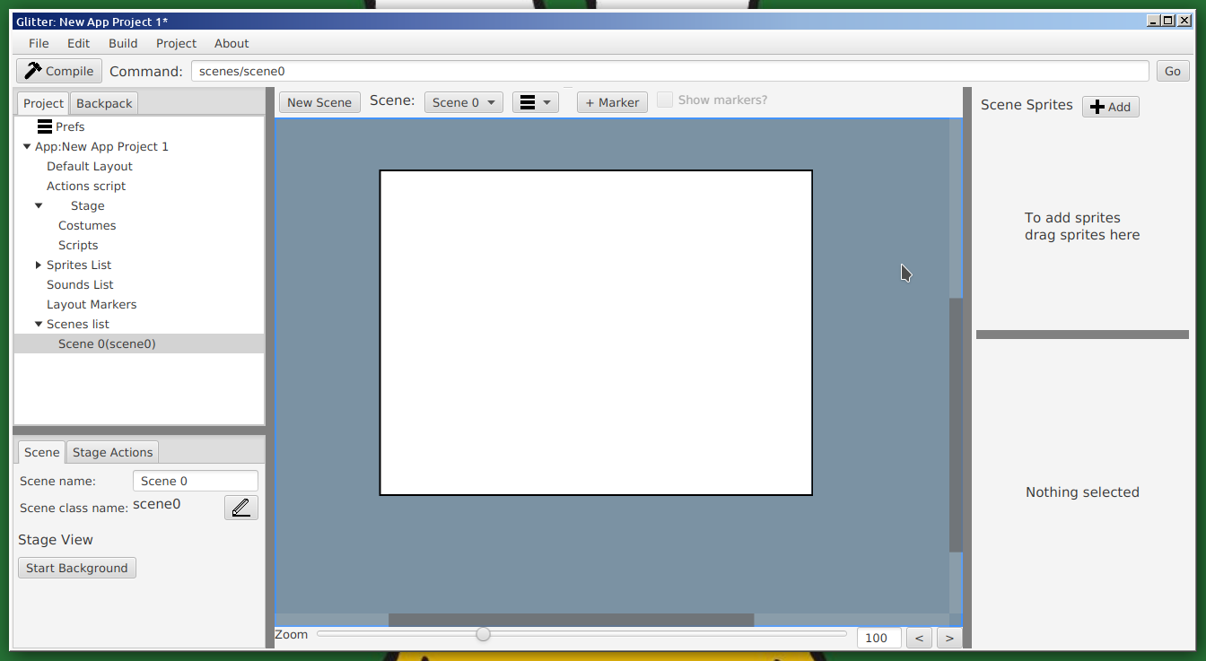
Task: Collapse the Scenes list tree node
Action: 39,324
